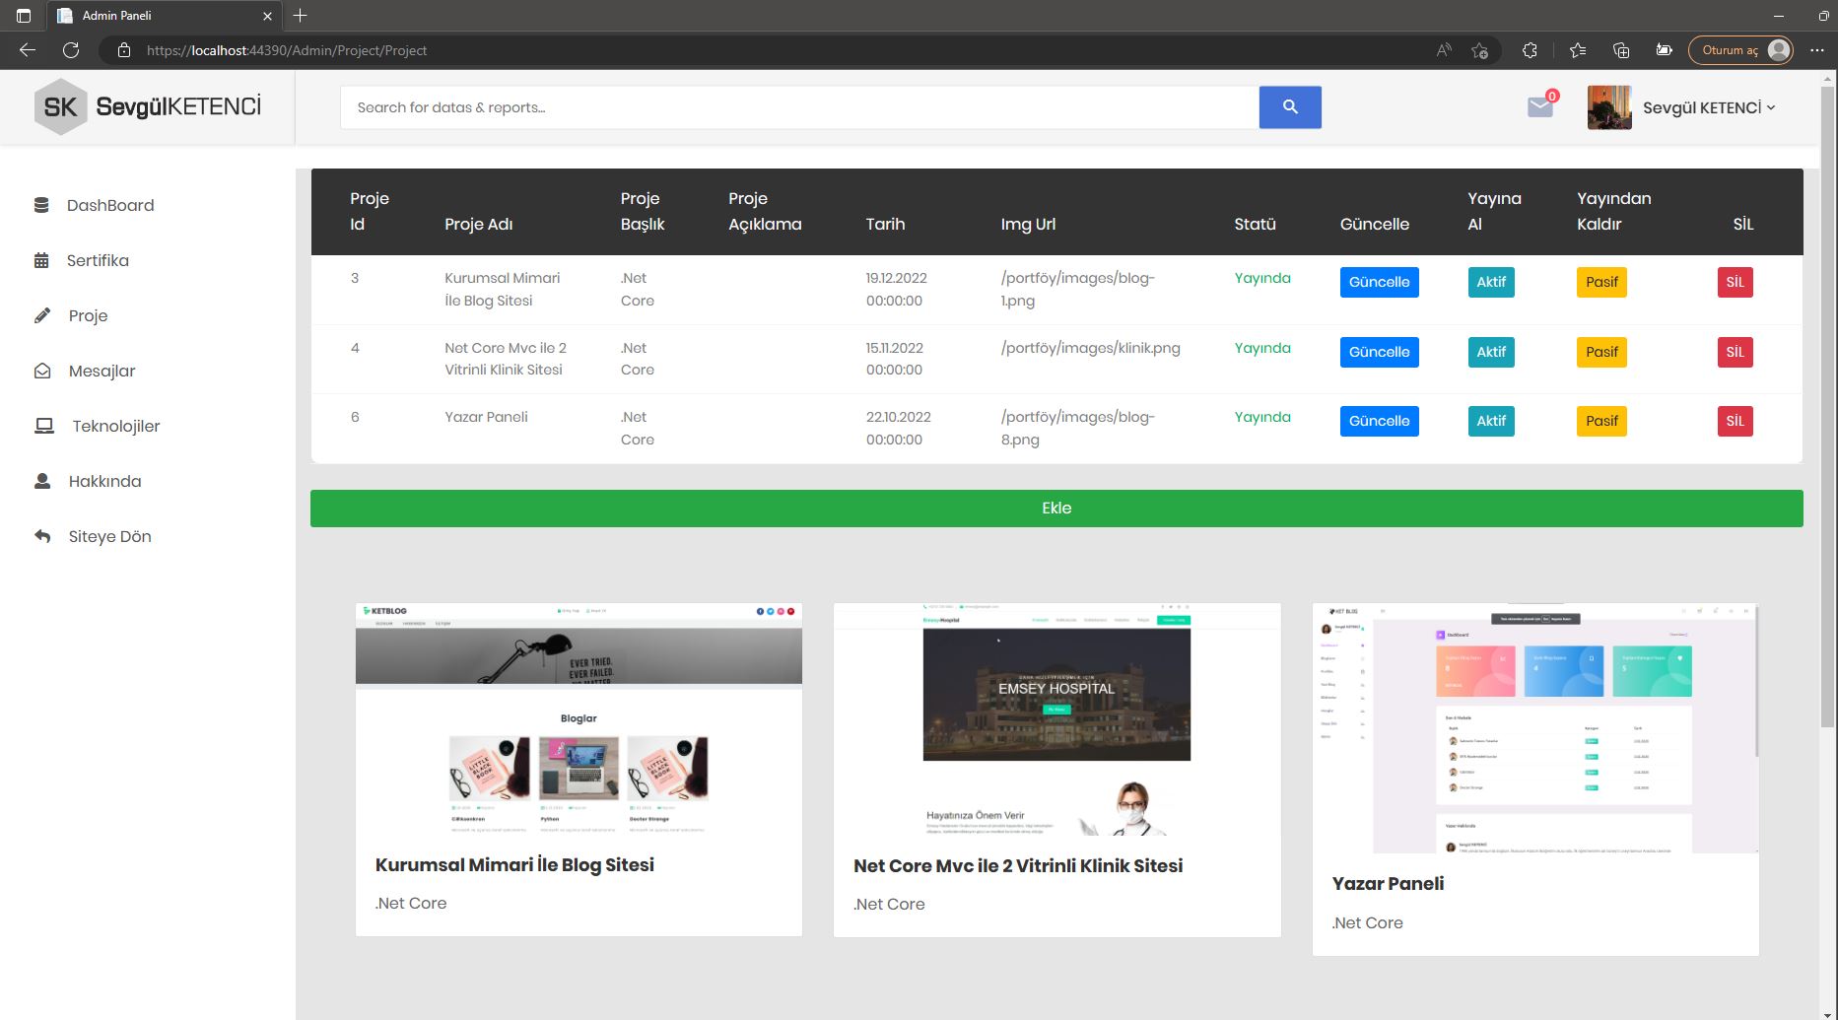Click the green Ekle button

[x=1056, y=509]
